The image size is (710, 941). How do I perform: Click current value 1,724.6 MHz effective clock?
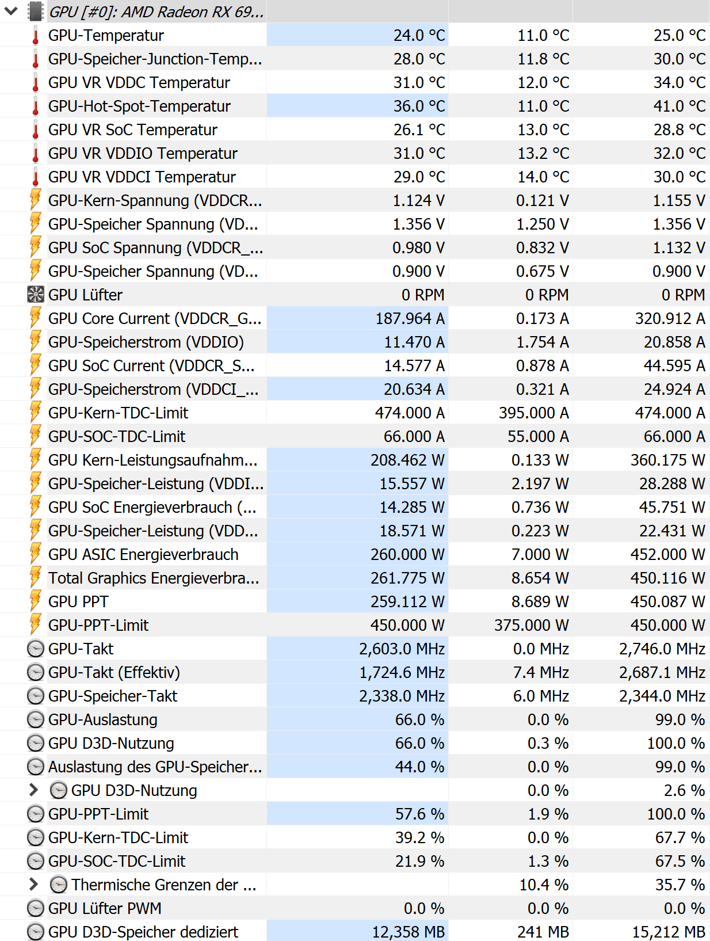402,672
